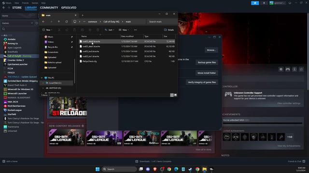
Task: Click the Steam notifications bell icon
Action: [x=264, y=3]
